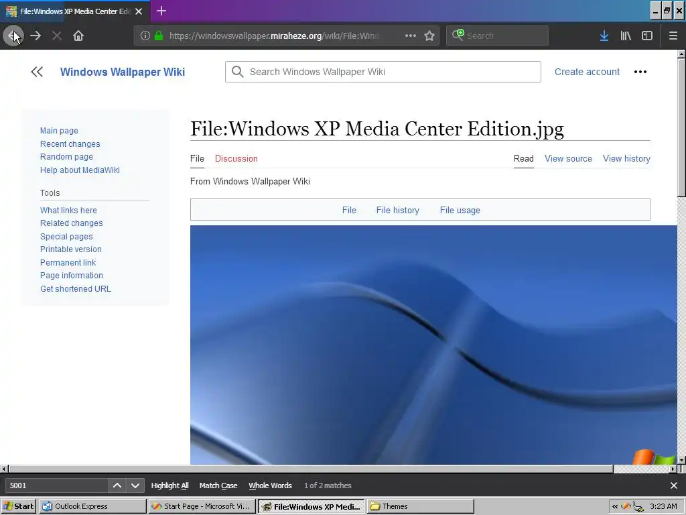Image resolution: width=686 pixels, height=515 pixels.
Task: Toggle Highlight All in find bar
Action: (x=169, y=485)
